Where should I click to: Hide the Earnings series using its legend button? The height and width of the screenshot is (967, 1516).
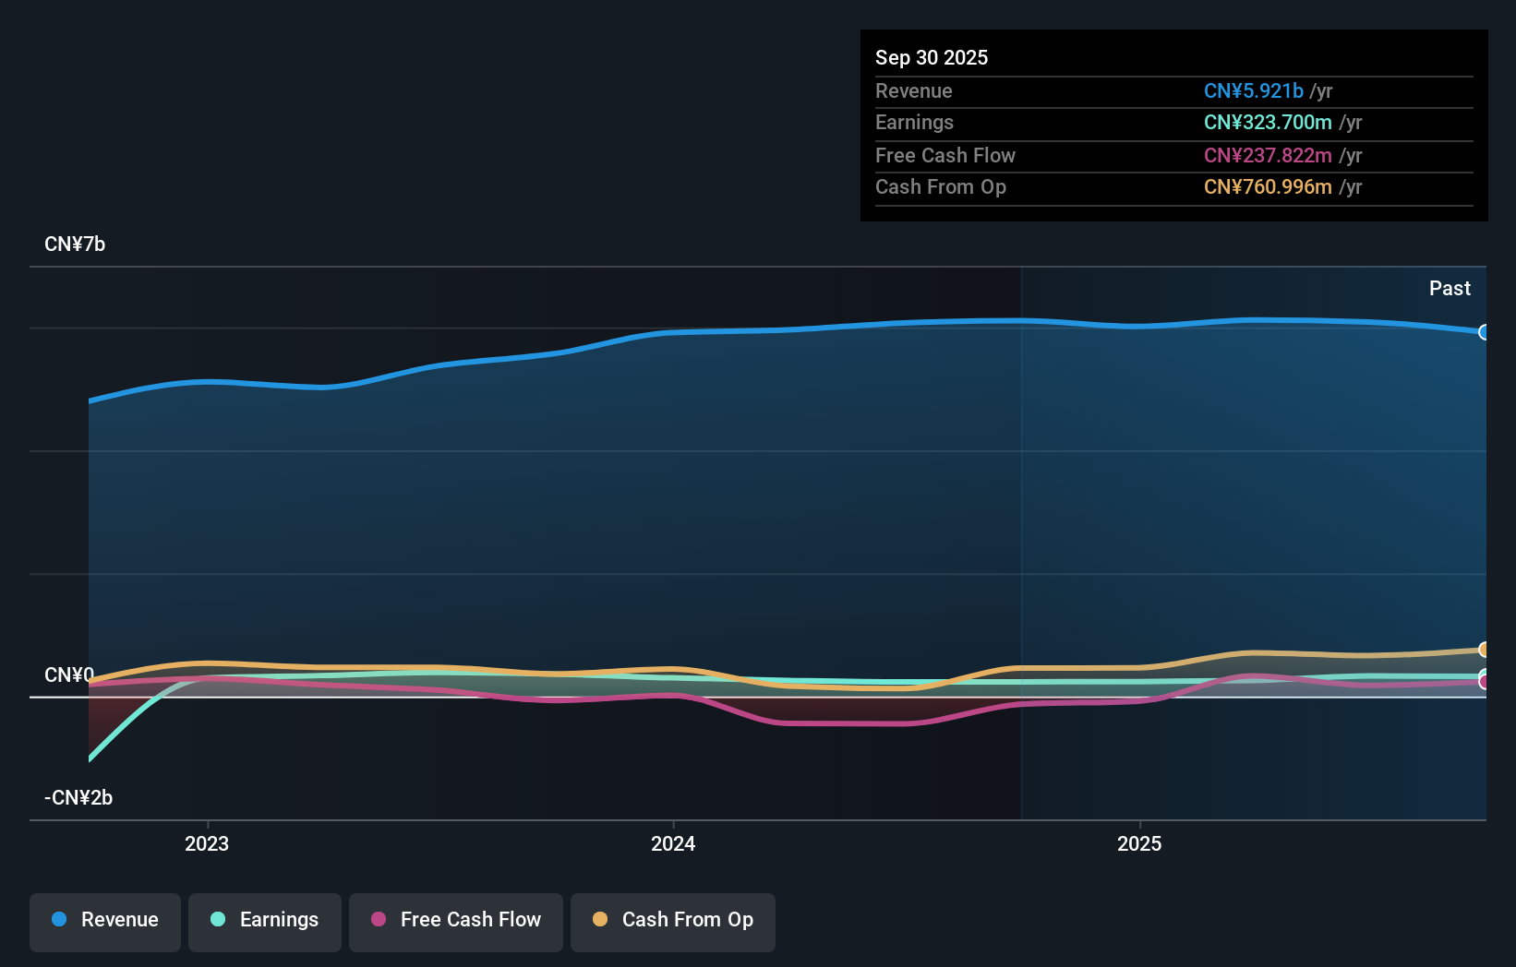point(264,922)
